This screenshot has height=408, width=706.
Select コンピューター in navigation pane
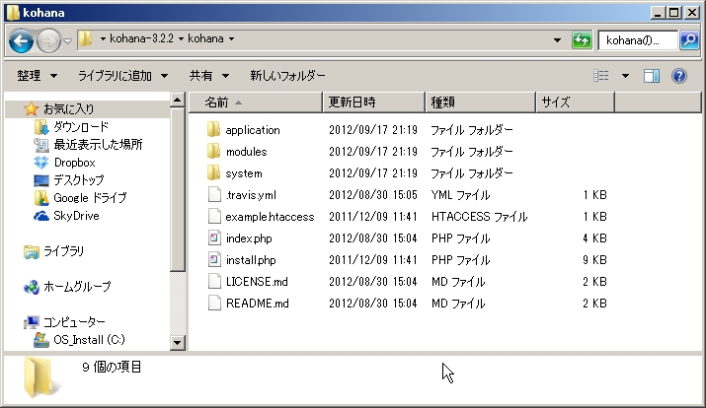pos(74,322)
